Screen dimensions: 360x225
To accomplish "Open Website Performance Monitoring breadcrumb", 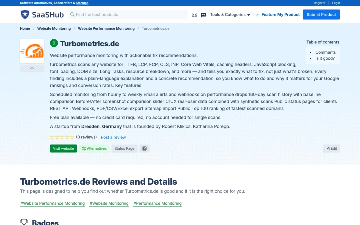I will click(106, 28).
